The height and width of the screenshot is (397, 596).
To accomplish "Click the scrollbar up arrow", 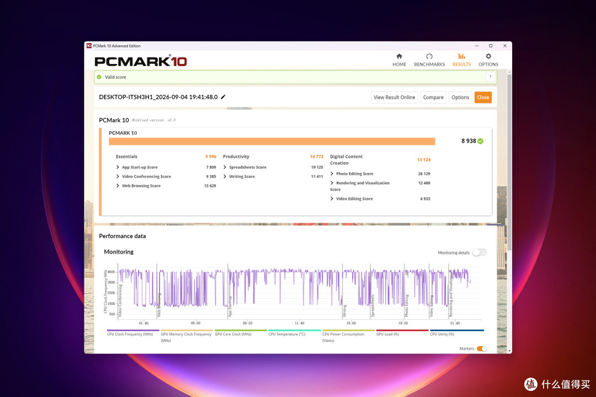I will [509, 72].
